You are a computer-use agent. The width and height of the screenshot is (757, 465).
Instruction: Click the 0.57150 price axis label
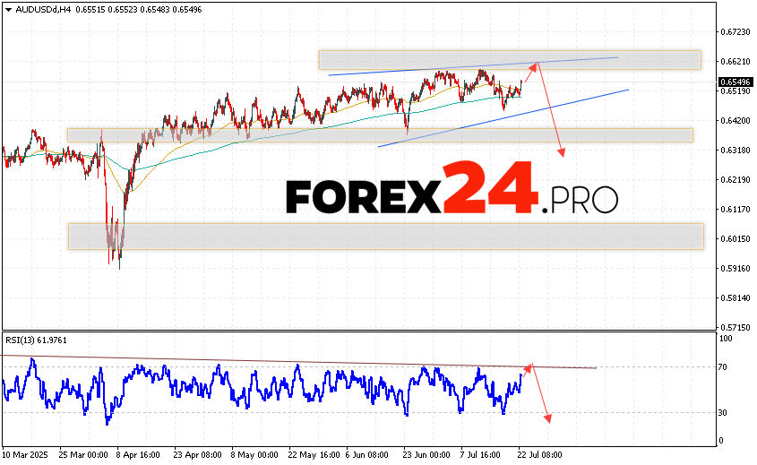tap(734, 327)
